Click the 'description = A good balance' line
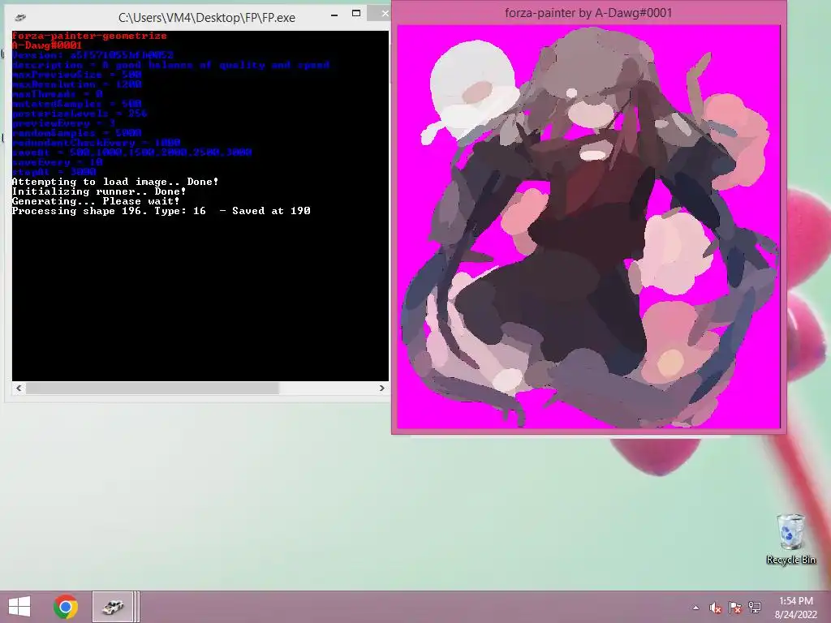Image resolution: width=831 pixels, height=623 pixels. (x=170, y=65)
